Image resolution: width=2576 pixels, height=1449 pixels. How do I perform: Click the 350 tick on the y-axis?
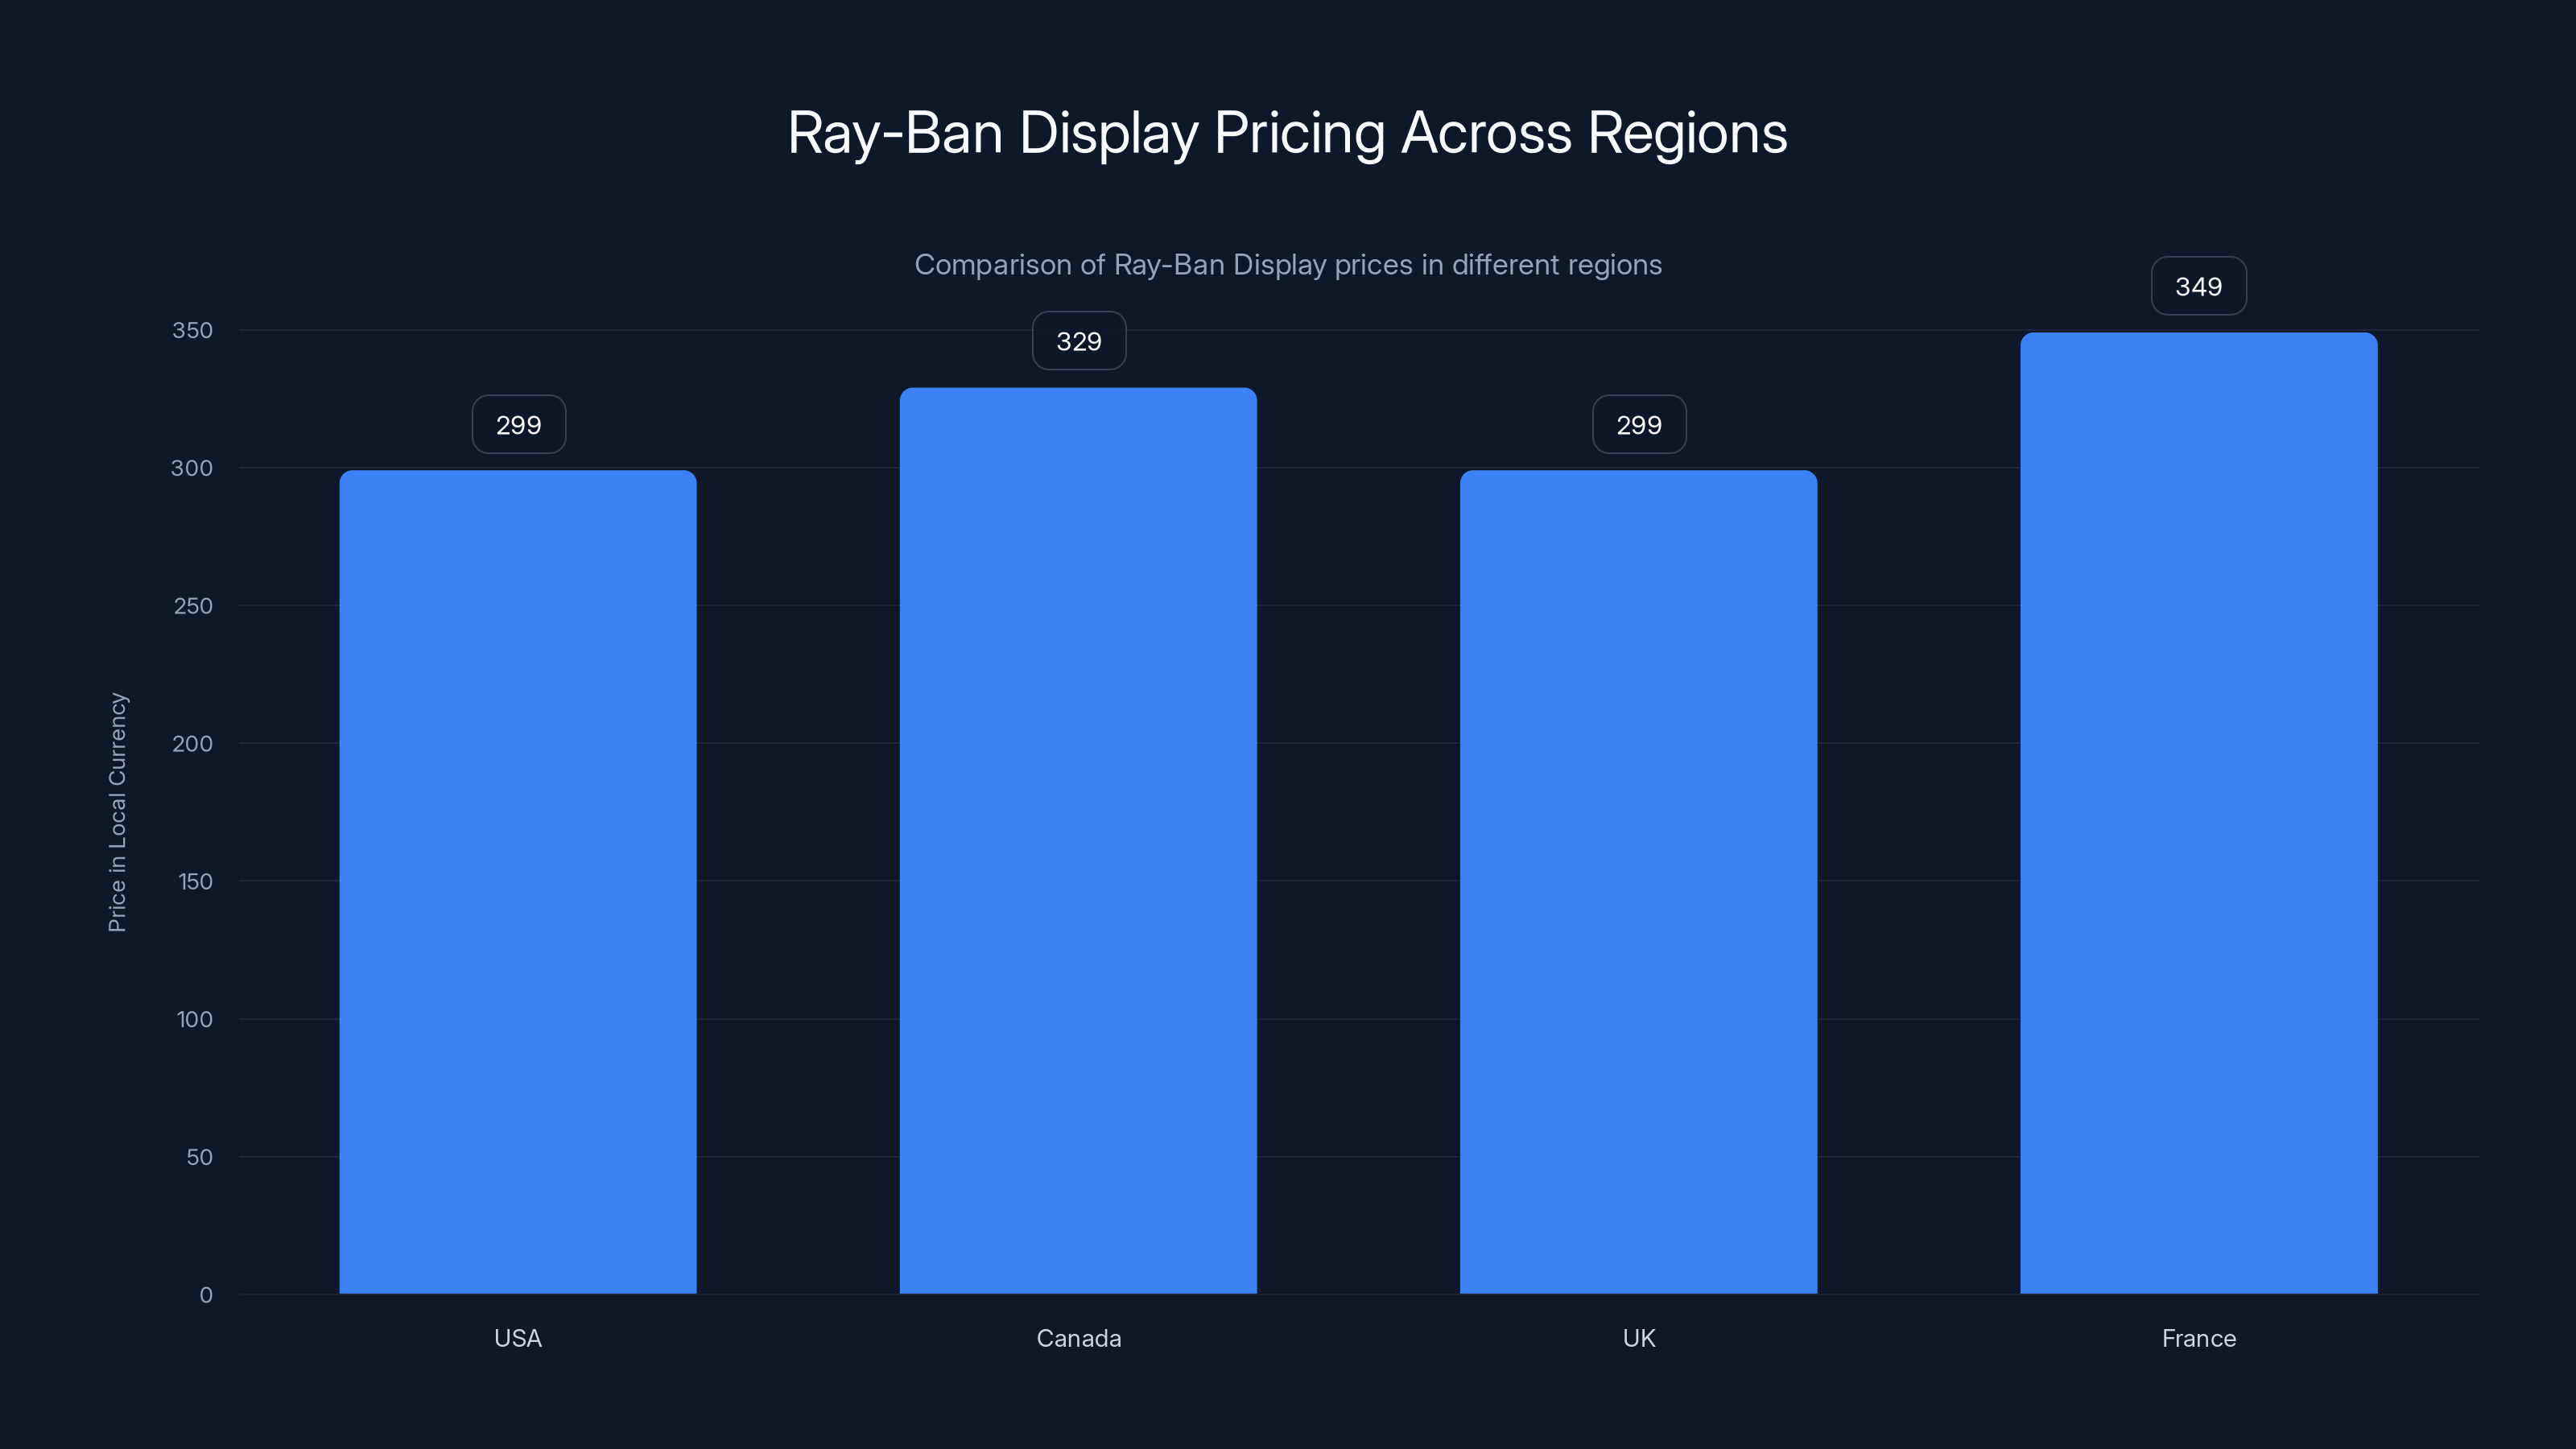coord(194,330)
